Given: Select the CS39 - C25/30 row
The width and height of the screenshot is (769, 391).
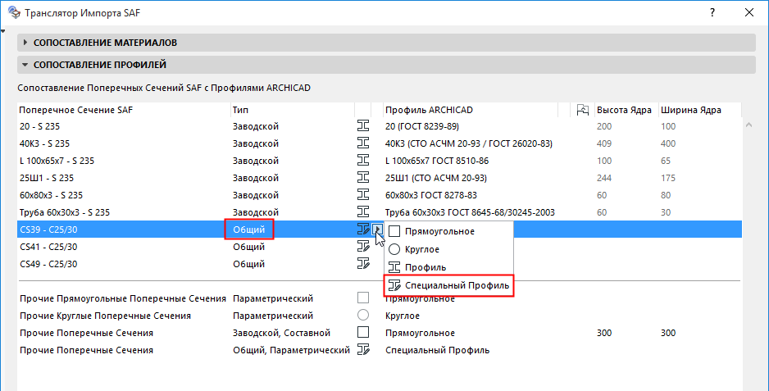Looking at the screenshot, I should (379, 229).
